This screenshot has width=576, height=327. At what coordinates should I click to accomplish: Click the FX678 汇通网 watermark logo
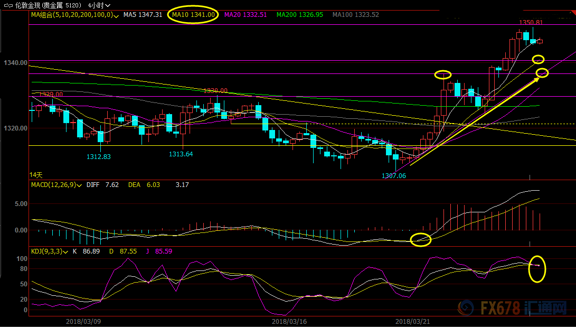click(x=512, y=307)
